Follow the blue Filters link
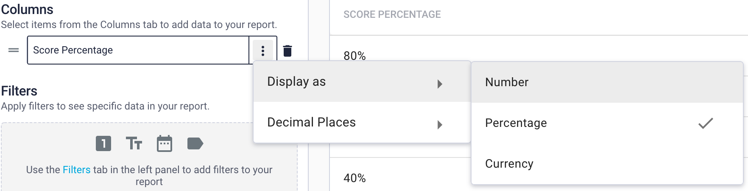The width and height of the screenshot is (748, 191). pos(77,170)
